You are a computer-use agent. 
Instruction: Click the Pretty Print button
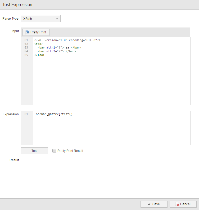click(x=36, y=32)
